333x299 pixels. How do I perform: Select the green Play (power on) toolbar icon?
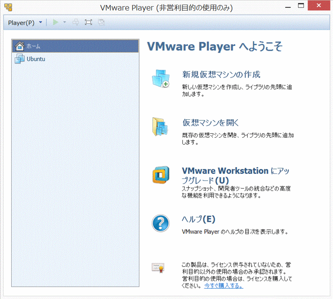[x=56, y=22]
